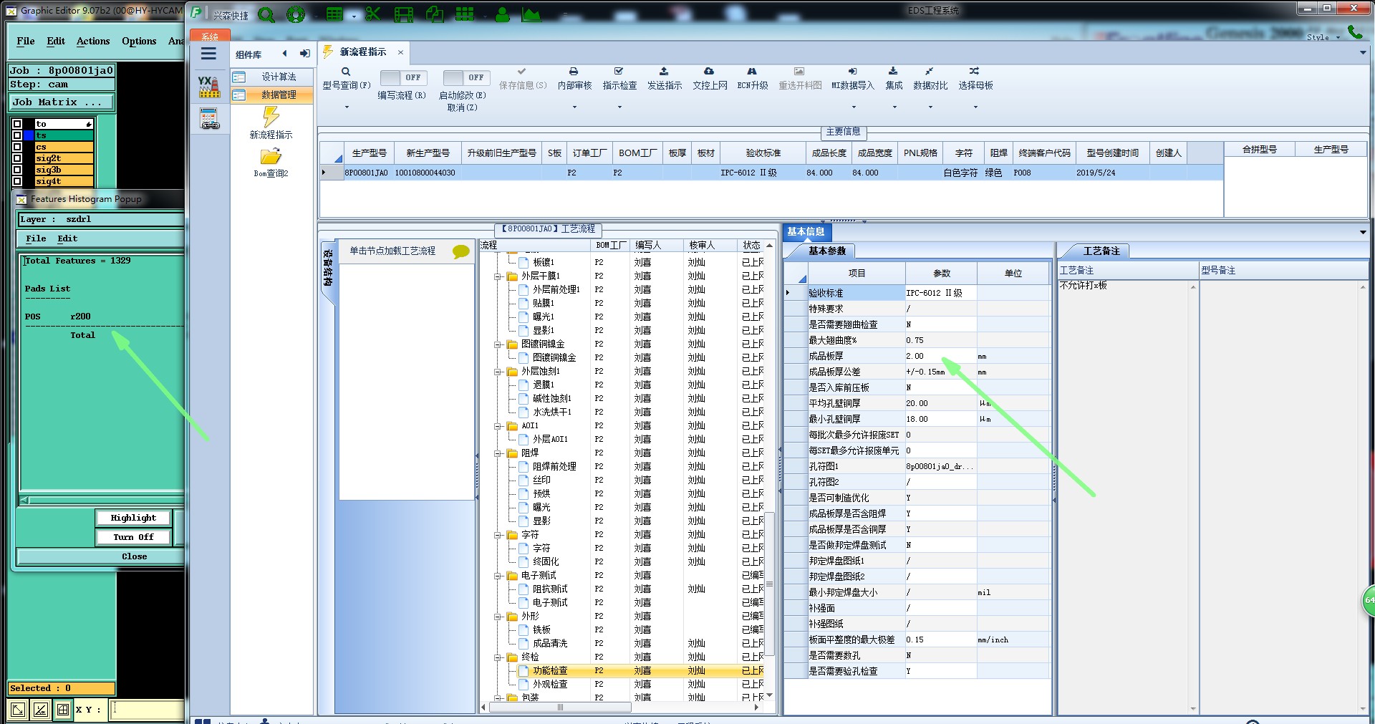Open the 内部审核 dropdown arrow

pos(574,107)
